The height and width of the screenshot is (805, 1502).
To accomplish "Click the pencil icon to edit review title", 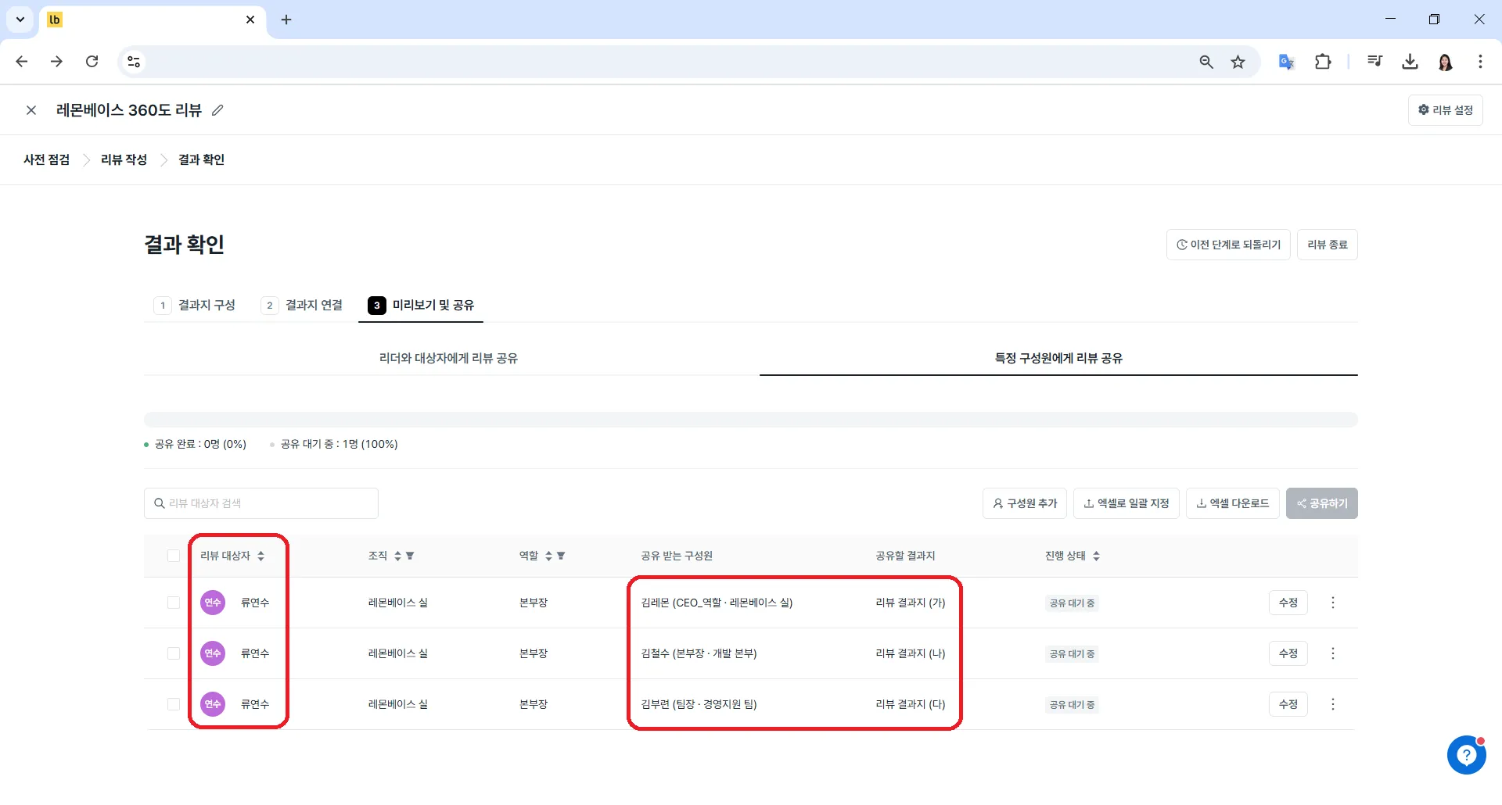I will pos(217,110).
